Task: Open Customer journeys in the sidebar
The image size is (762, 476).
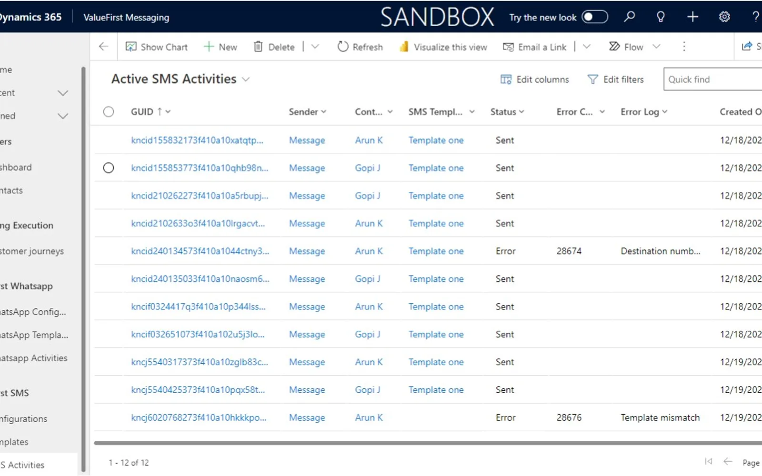Action: [x=32, y=251]
